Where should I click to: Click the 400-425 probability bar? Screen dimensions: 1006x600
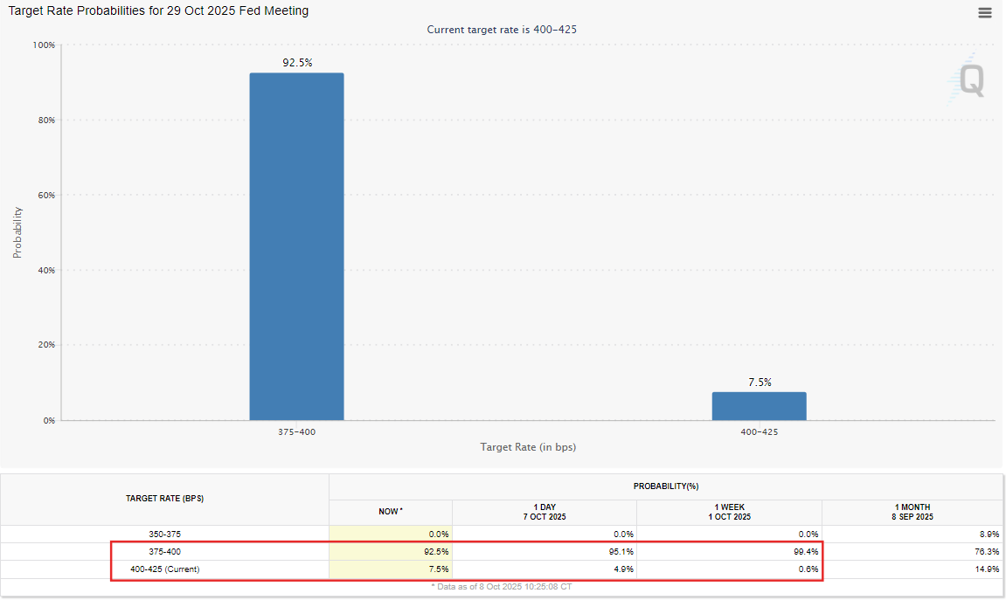tap(759, 406)
